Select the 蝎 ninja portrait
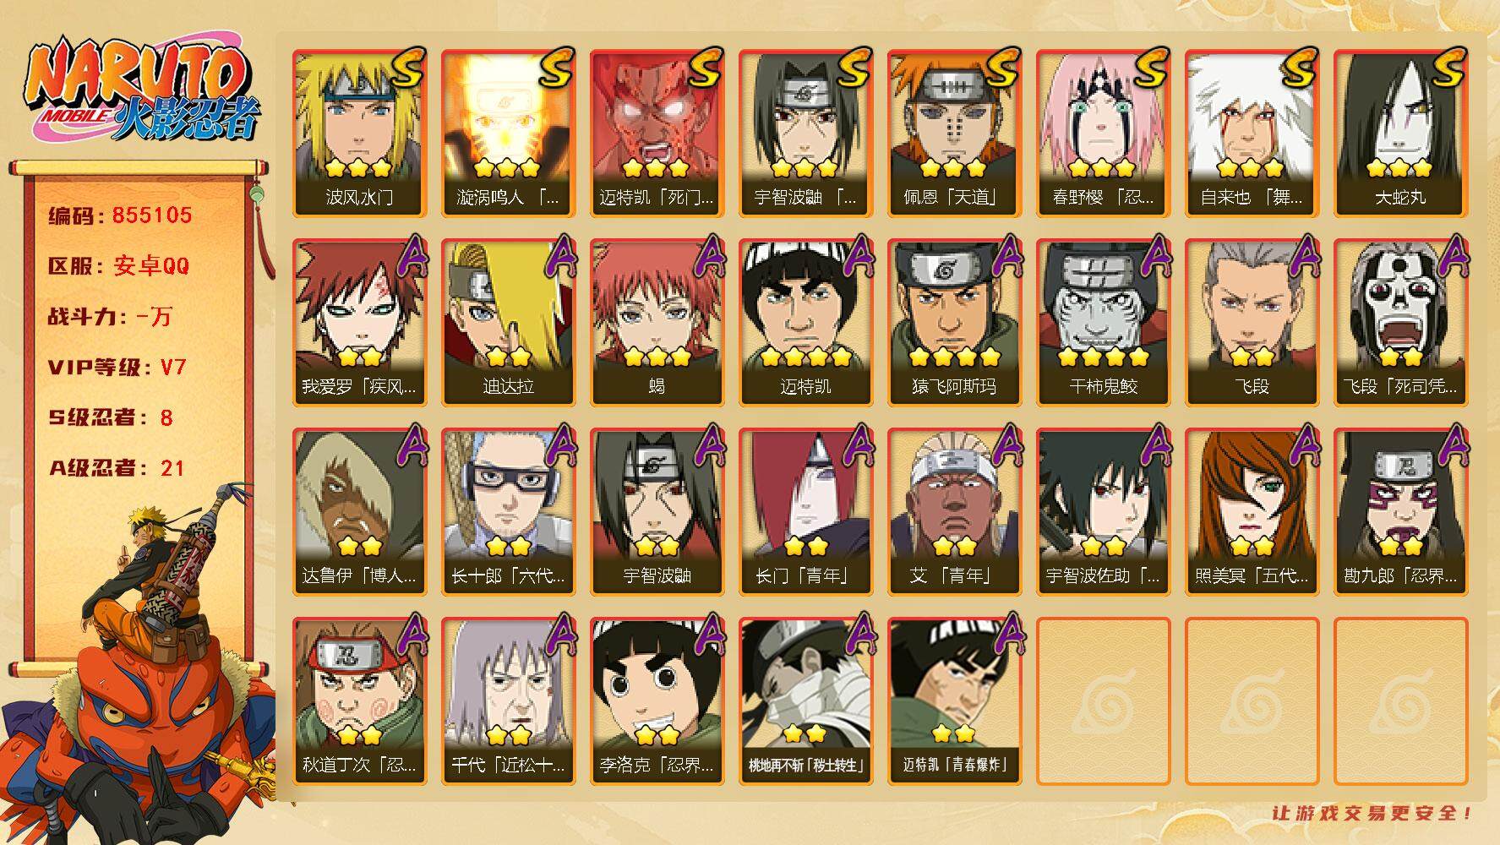The width and height of the screenshot is (1500, 845). click(x=657, y=323)
